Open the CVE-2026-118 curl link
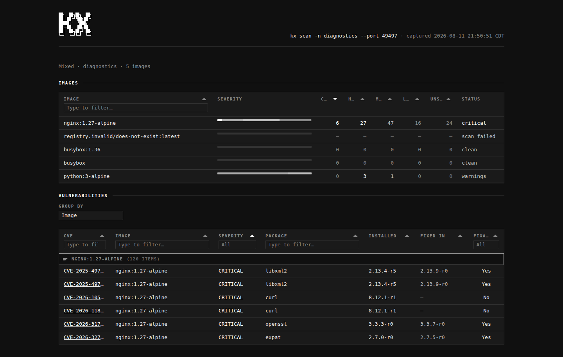 point(84,311)
